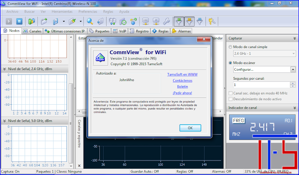The height and width of the screenshot is (175, 299).
Task: Click the right panel splitter collapse arrow
Action: (225, 88)
